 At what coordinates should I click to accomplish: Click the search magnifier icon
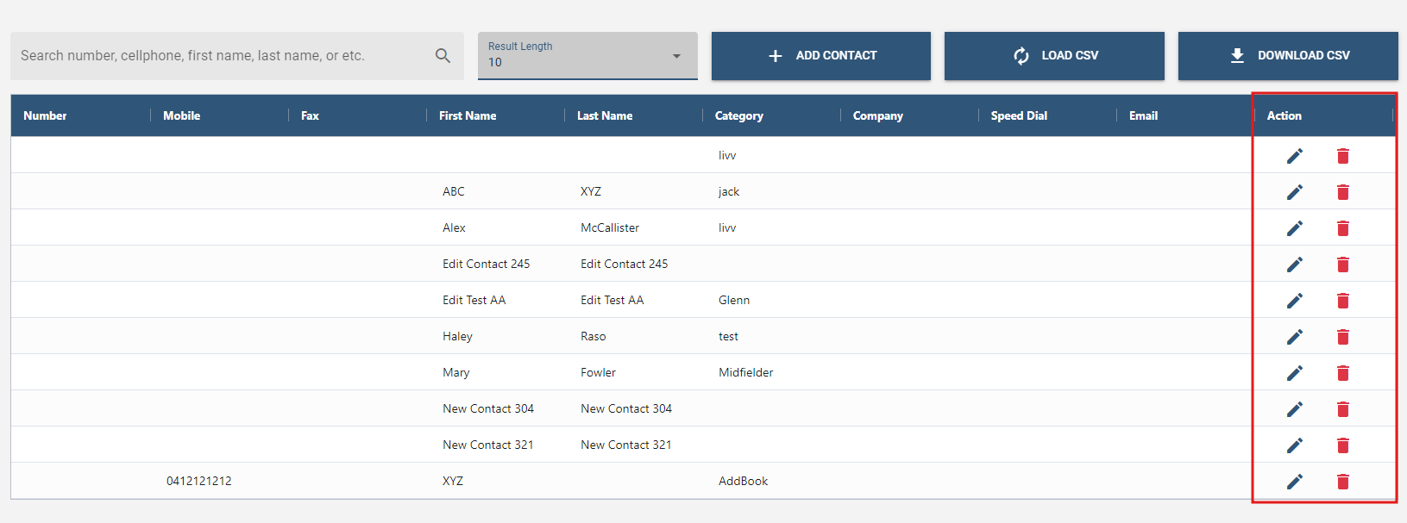point(443,56)
